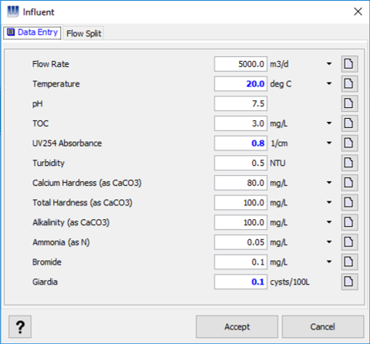The height and width of the screenshot is (344, 370).
Task: Click the Cancel button
Action: click(x=323, y=326)
